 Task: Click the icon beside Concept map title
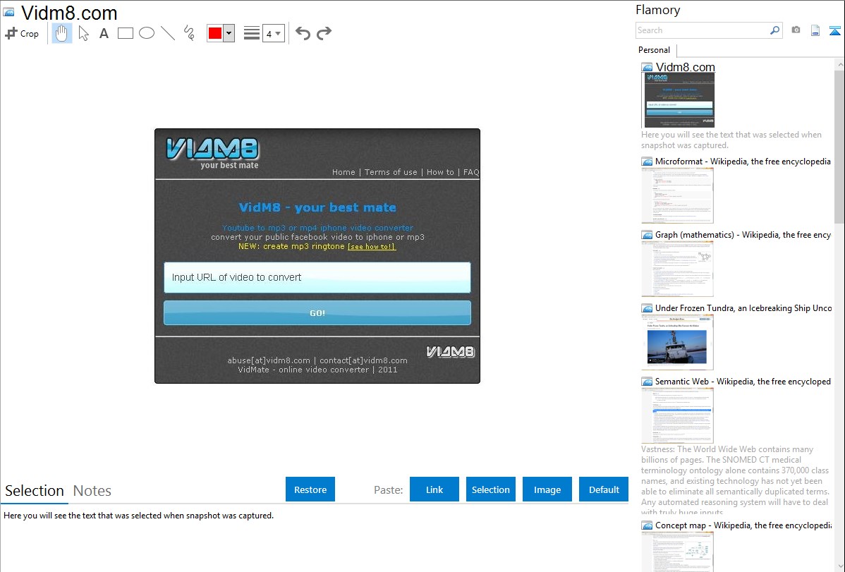click(647, 525)
